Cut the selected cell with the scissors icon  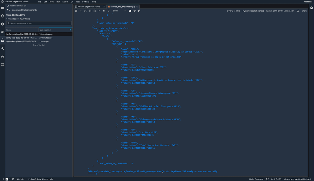(x=85, y=11)
